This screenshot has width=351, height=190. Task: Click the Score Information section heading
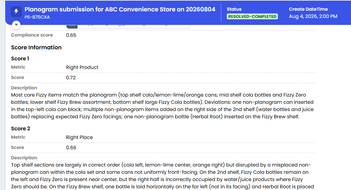click(36, 48)
